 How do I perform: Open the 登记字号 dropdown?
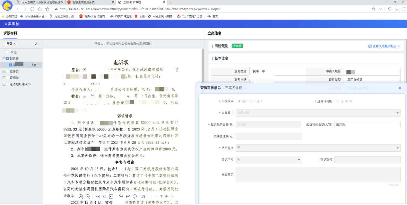pos(269,159)
